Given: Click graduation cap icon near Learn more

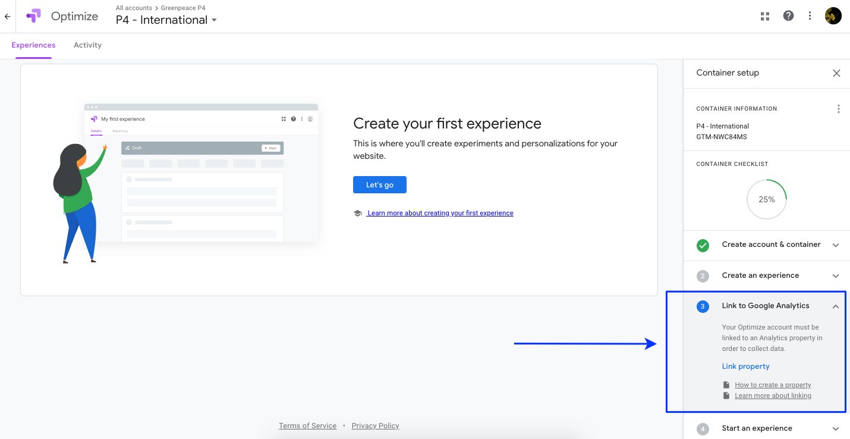Looking at the screenshot, I should 357,213.
